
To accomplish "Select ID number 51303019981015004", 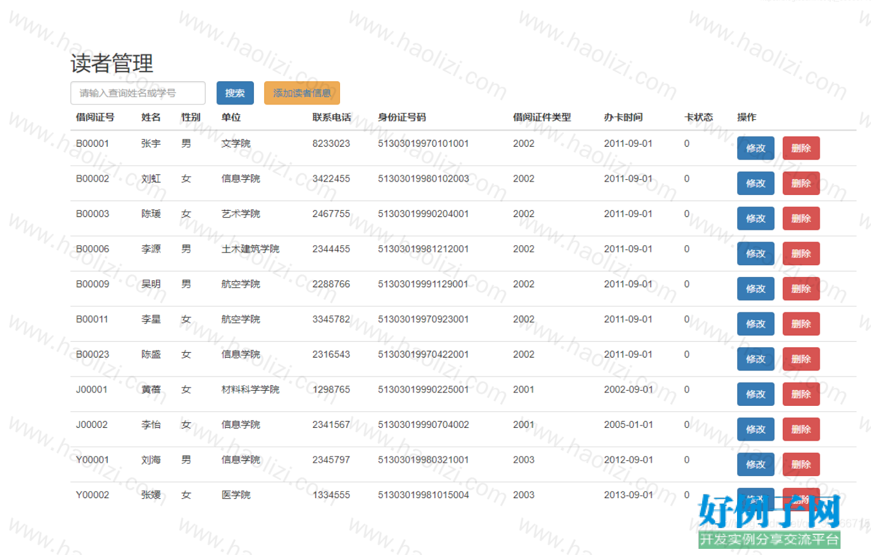I will [423, 495].
